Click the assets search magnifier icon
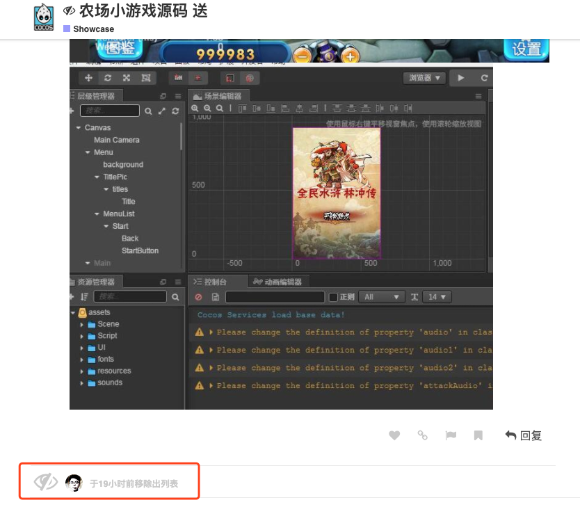Image resolution: width=580 pixels, height=507 pixels. pos(175,296)
